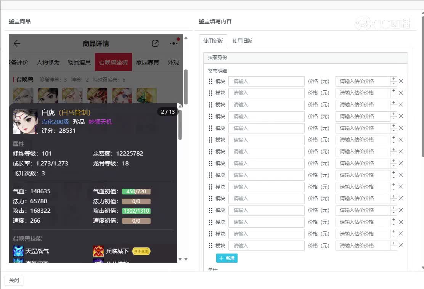
Task: Grab the drag handle of the last 模块 row
Action: (x=210, y=246)
